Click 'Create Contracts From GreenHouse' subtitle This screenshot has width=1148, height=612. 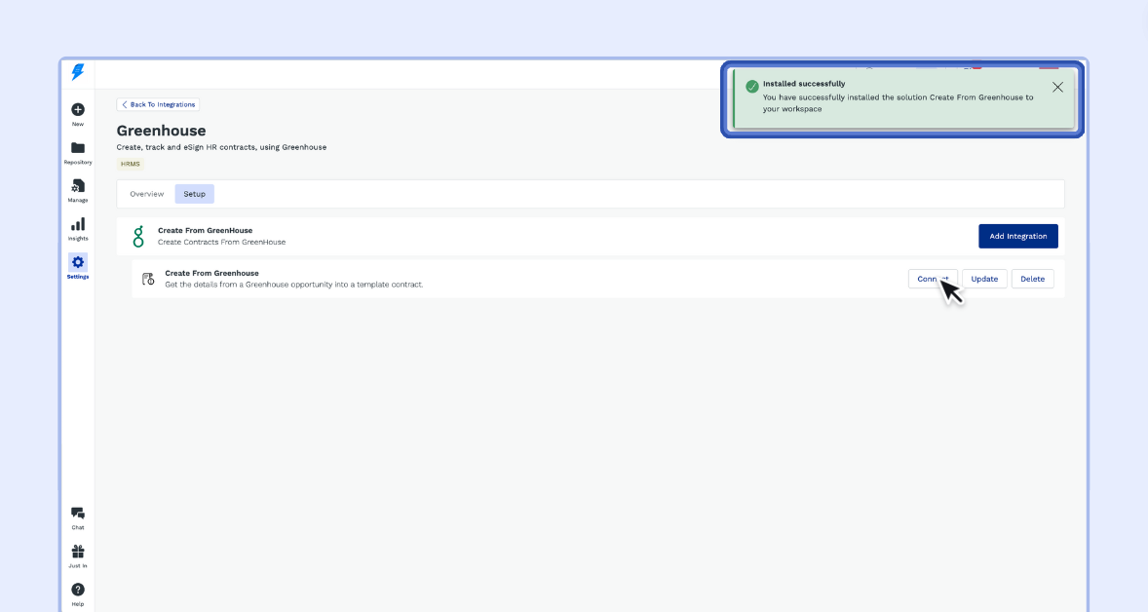222,243
